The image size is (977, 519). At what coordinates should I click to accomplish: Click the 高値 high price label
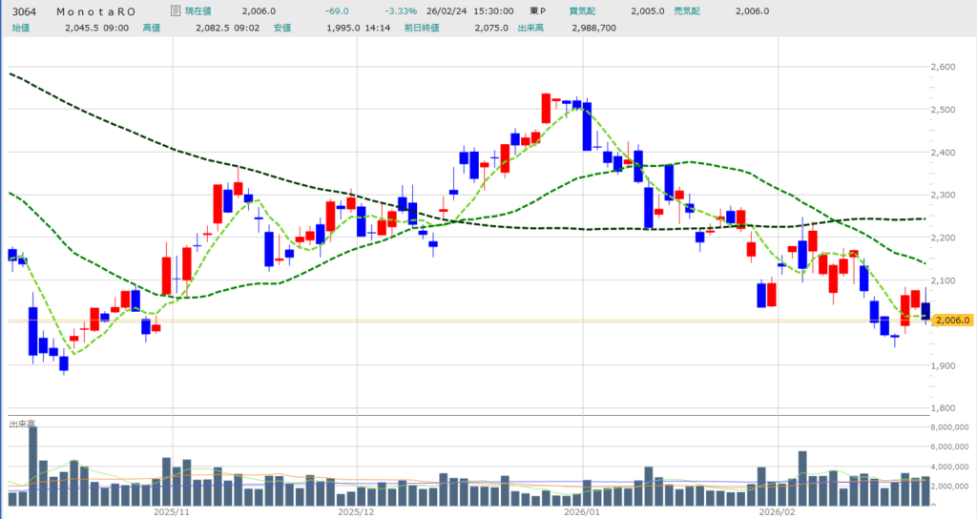[x=151, y=28]
